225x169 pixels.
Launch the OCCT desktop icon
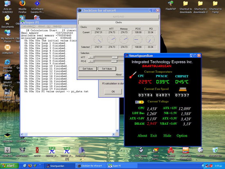click(37, 152)
